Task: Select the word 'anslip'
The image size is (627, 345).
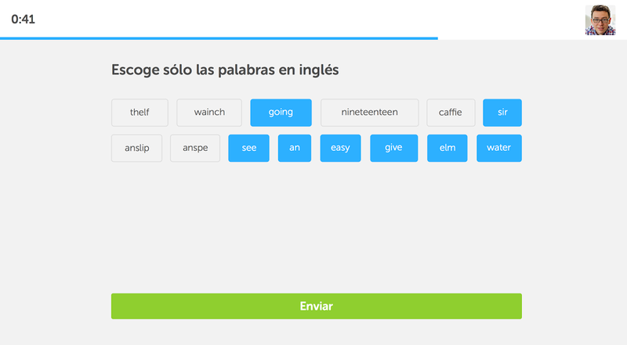Action: [136, 148]
